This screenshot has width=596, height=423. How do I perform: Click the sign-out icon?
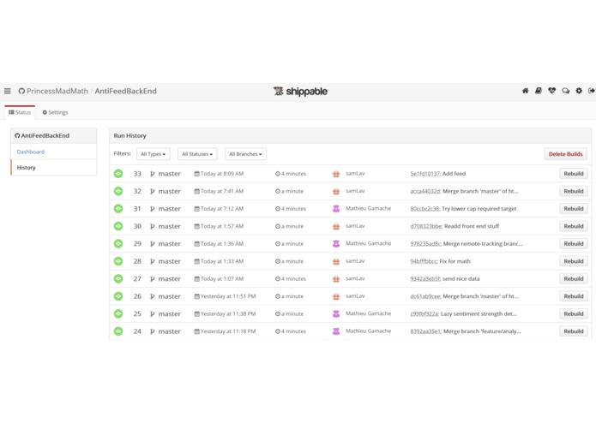(592, 91)
